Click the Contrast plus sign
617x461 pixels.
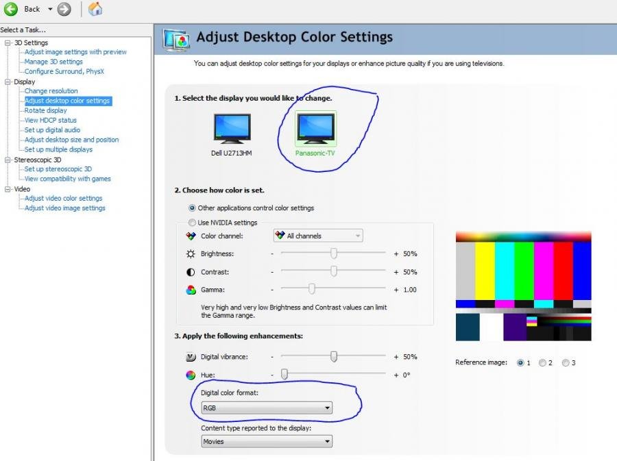[396, 272]
